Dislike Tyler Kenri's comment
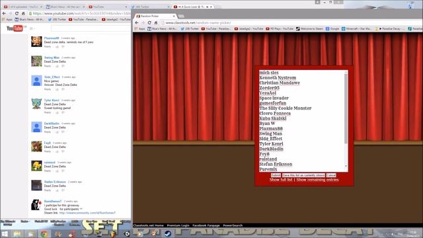423x238 pixels. (x=63, y=112)
